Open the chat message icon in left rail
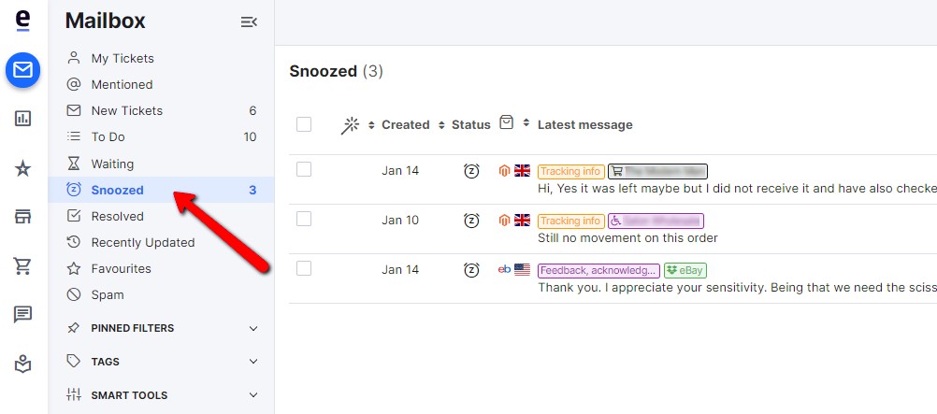Viewport: 937px width, 414px height. (x=22, y=314)
